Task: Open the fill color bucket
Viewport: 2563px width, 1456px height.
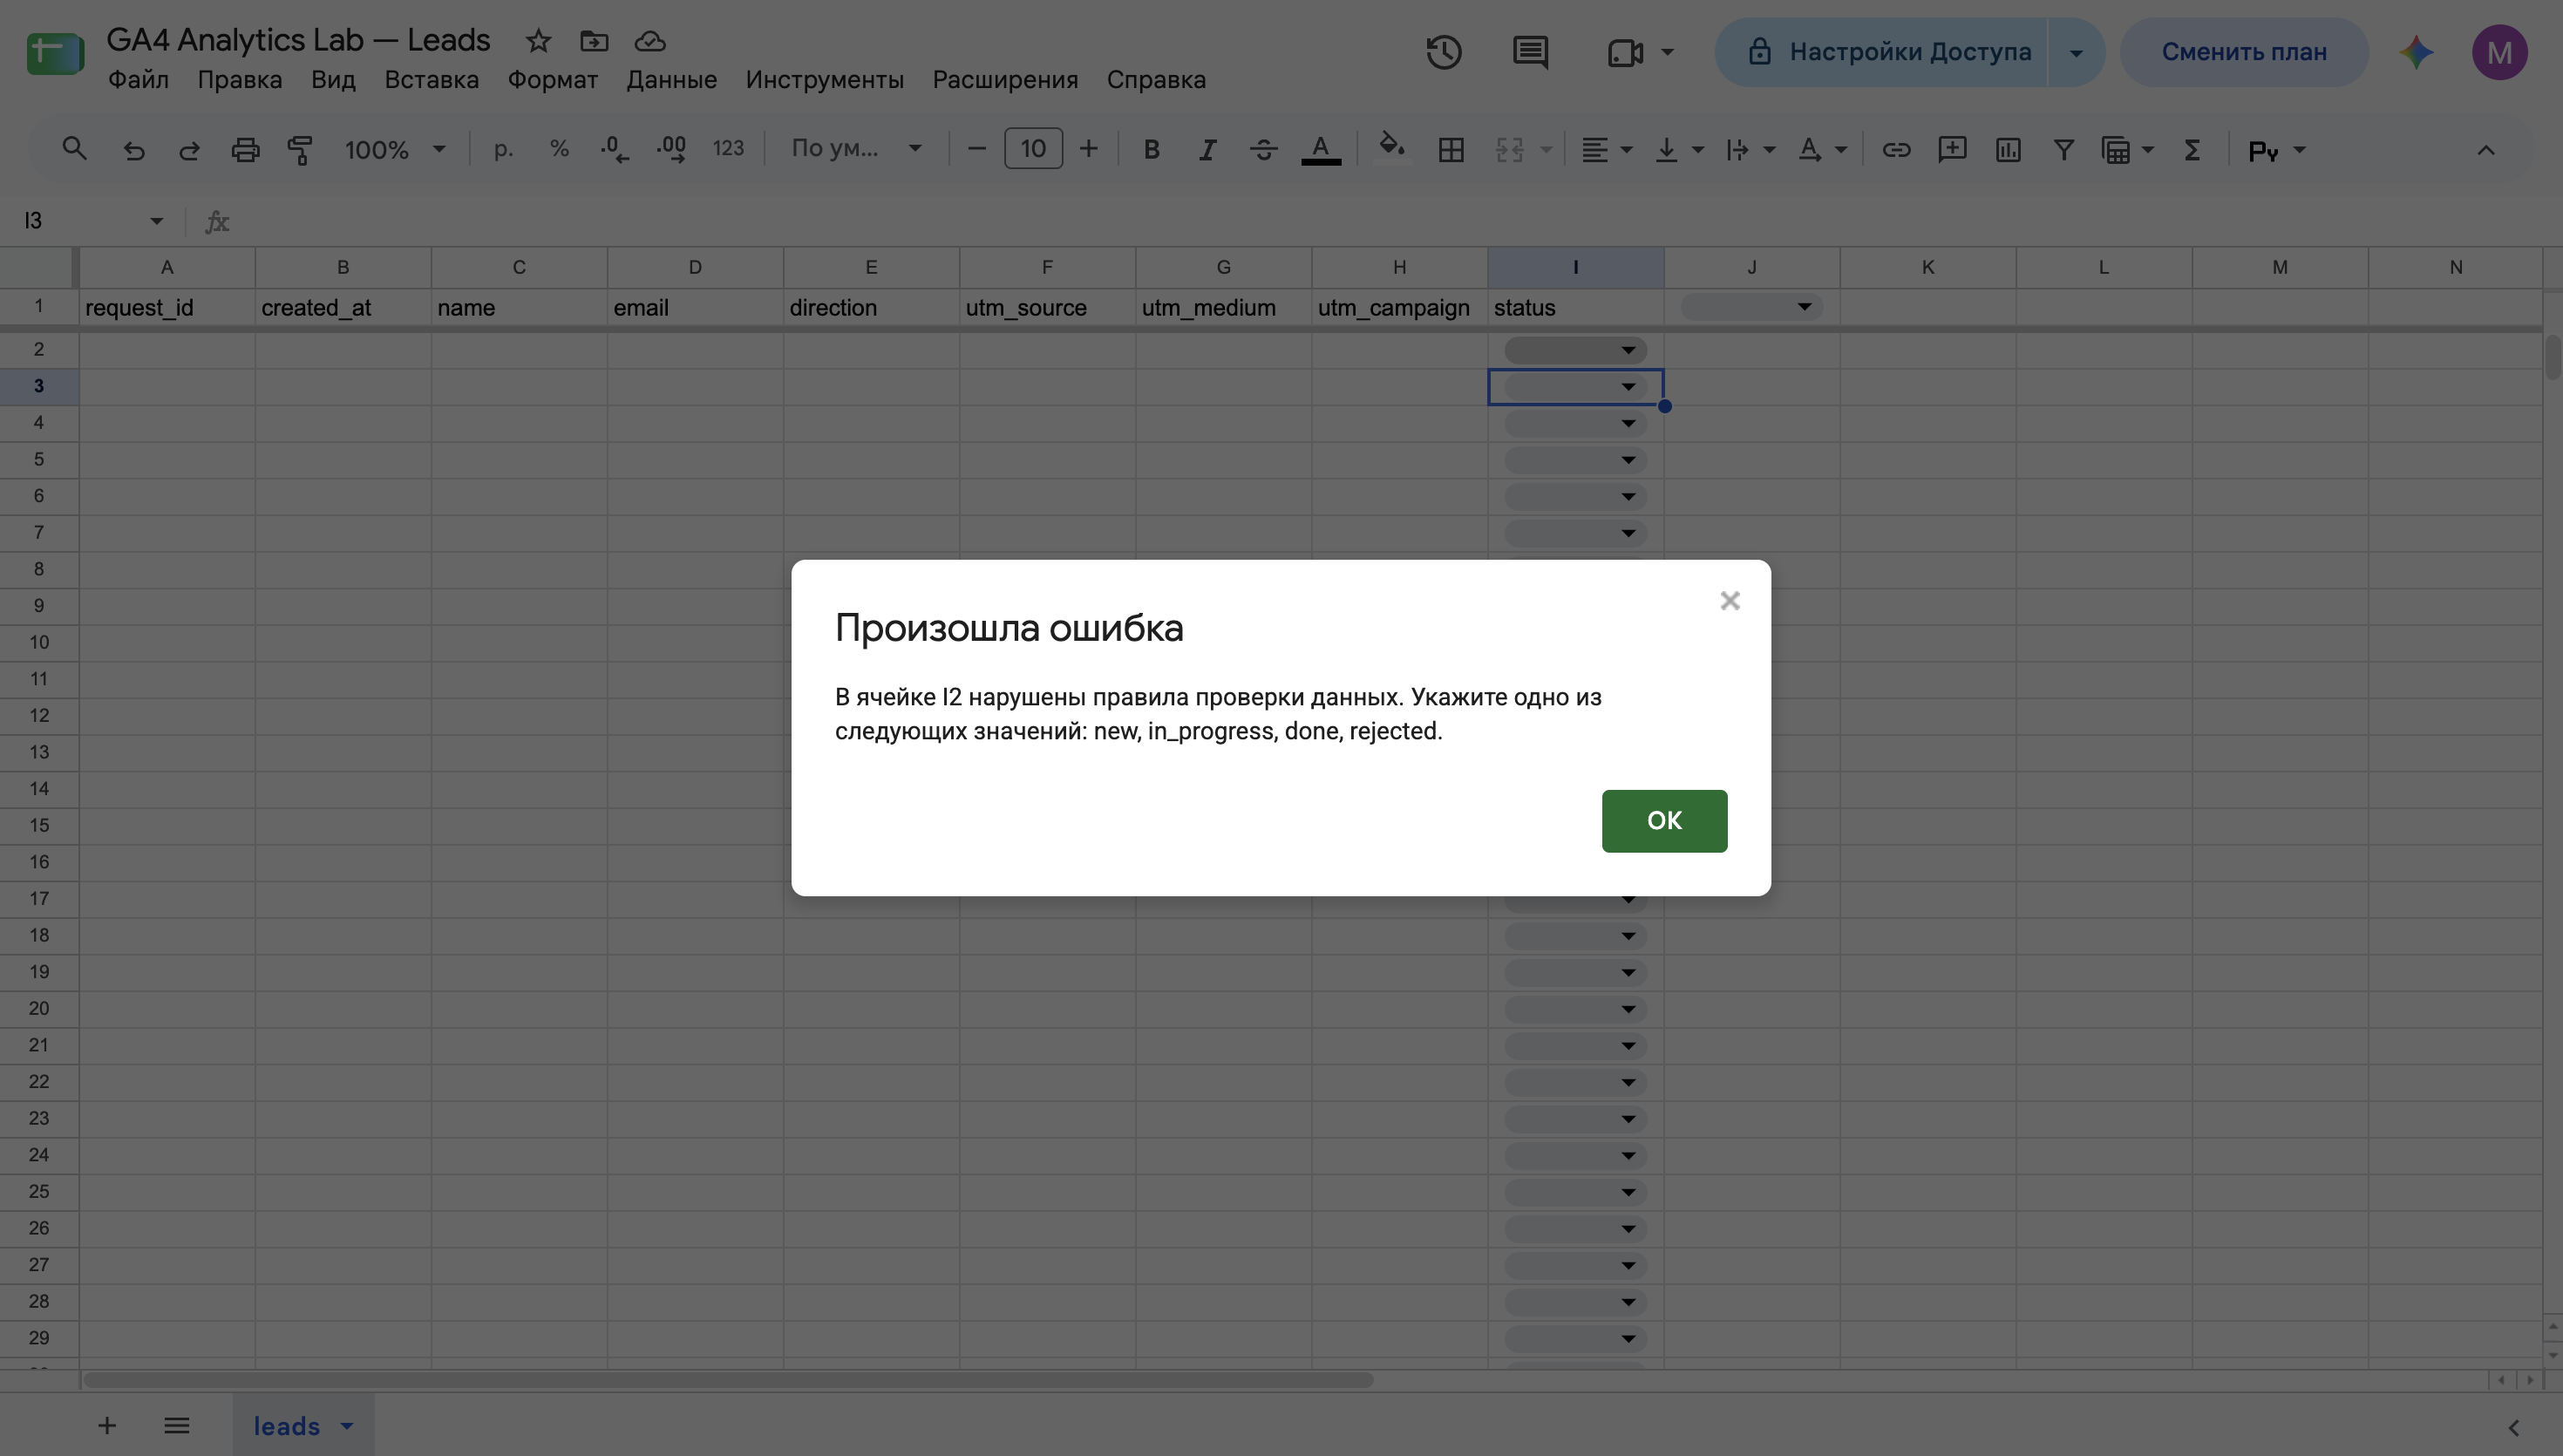Action: [x=1391, y=148]
